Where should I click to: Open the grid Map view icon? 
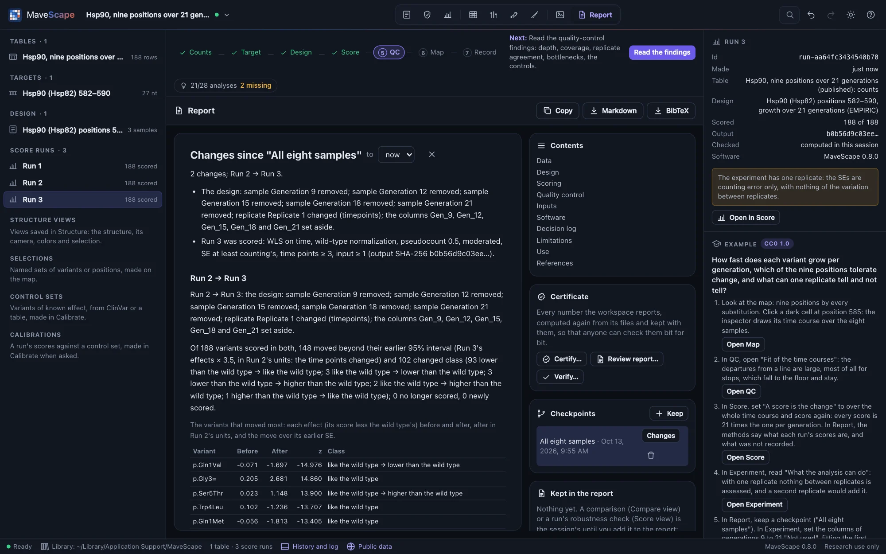(x=473, y=15)
